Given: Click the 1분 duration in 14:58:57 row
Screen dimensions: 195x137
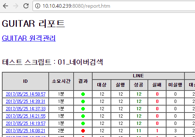Looking at the screenshot, I should click(61, 94).
